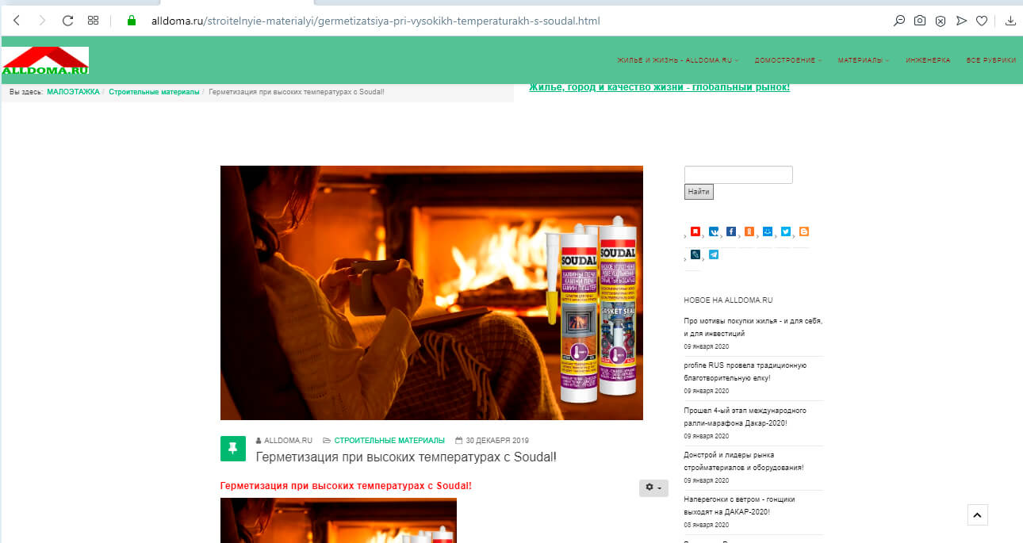Open the ВСЕ РУБРИКИ menu item
Viewport: 1023px width, 543px height.
991,60
